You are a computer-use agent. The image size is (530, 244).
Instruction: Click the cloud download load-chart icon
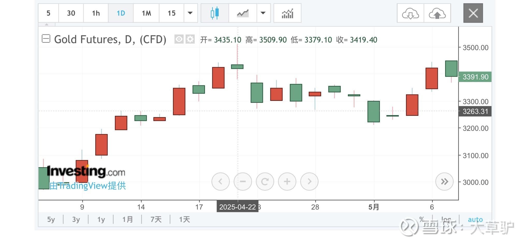point(410,13)
